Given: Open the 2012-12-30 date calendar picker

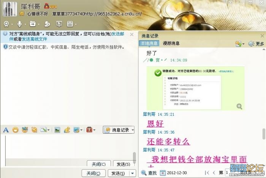Looking at the screenshot, I should tap(163, 173).
